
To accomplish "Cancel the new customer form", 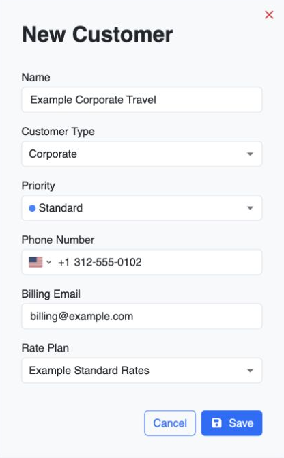I will click(x=170, y=423).
